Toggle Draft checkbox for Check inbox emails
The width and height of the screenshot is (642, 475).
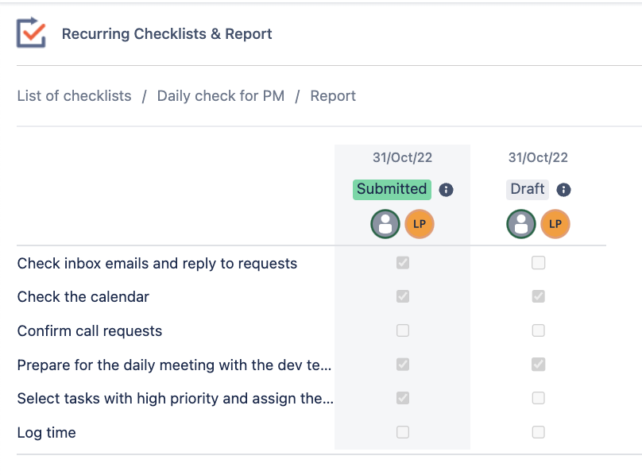tap(539, 263)
